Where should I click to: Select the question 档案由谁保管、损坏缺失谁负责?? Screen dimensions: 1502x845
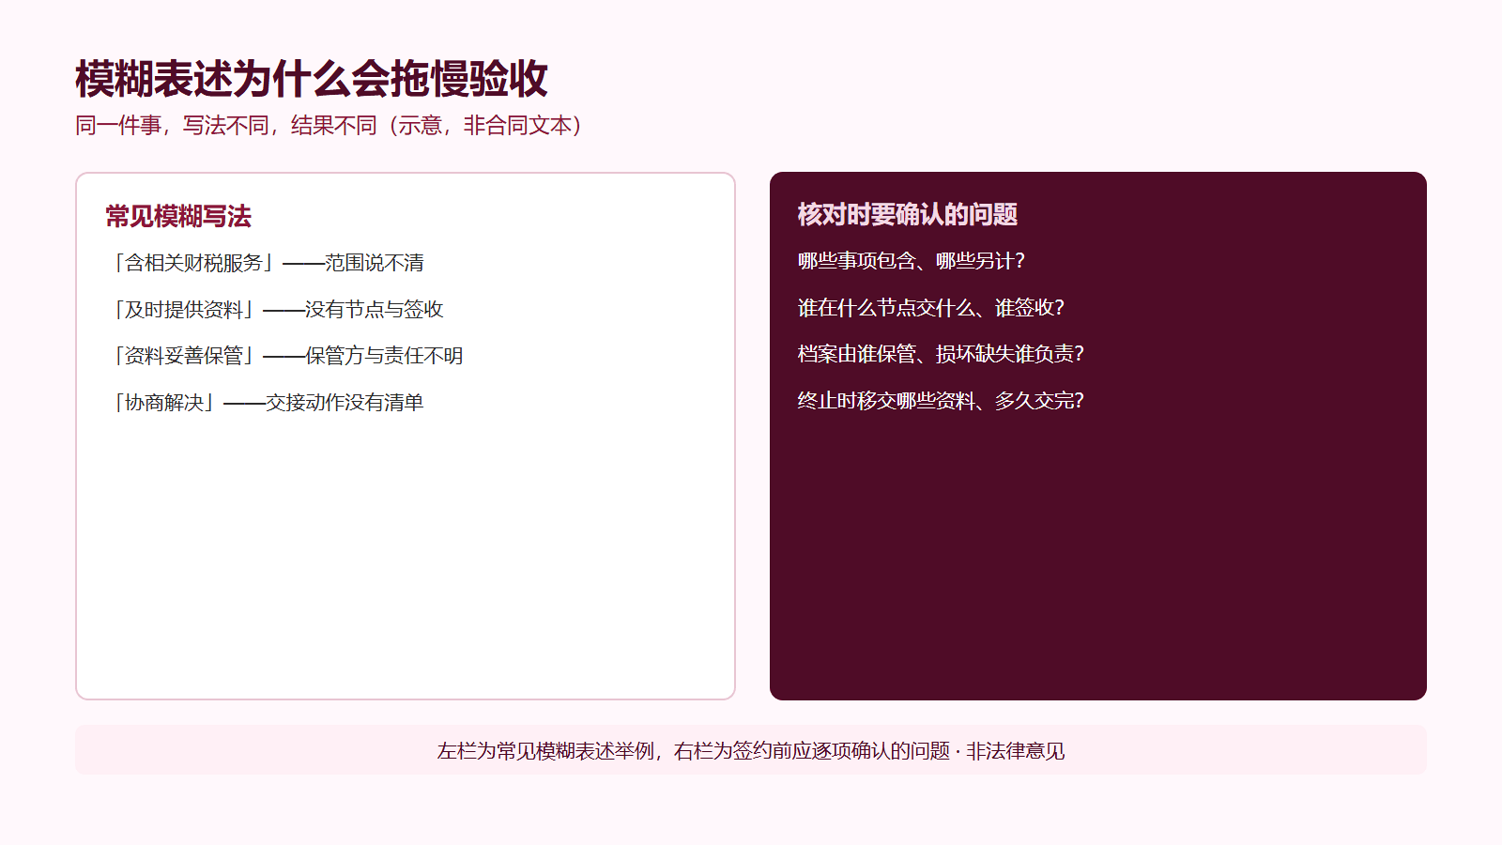(x=941, y=354)
